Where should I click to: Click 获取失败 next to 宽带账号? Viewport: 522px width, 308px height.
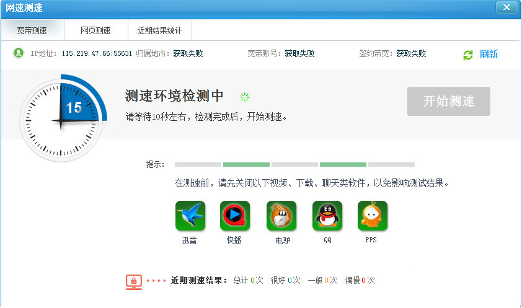pos(299,53)
